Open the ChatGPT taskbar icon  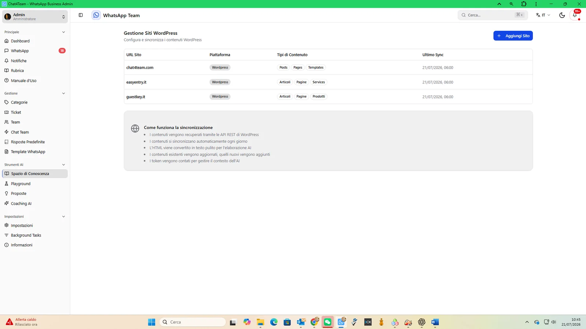click(x=422, y=322)
